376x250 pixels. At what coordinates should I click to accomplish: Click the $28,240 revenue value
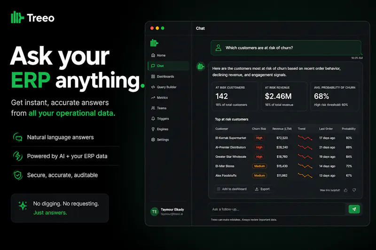click(x=282, y=147)
